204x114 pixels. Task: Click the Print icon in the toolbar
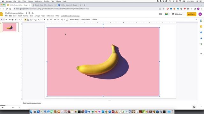[x=12, y=20]
